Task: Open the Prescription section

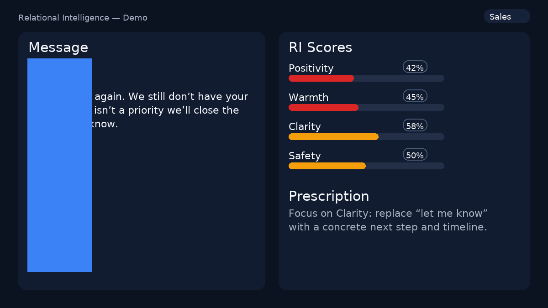Action: click(328, 196)
